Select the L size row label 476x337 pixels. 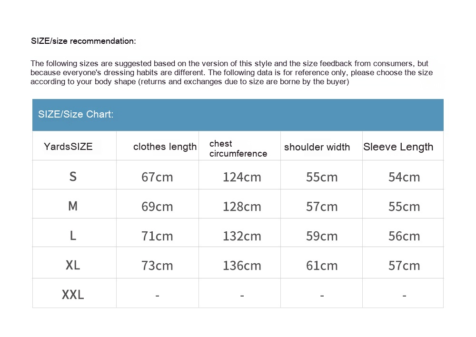click(x=73, y=236)
